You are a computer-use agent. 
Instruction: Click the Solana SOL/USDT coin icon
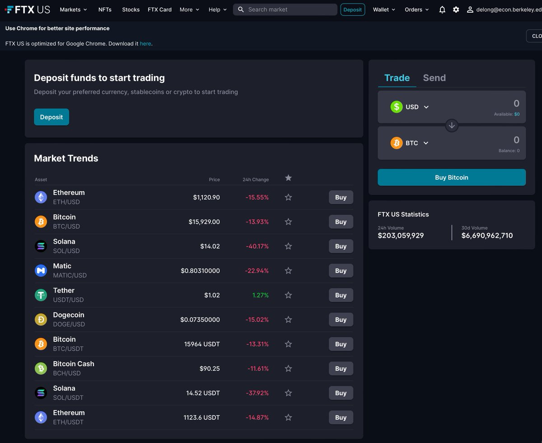pos(41,393)
